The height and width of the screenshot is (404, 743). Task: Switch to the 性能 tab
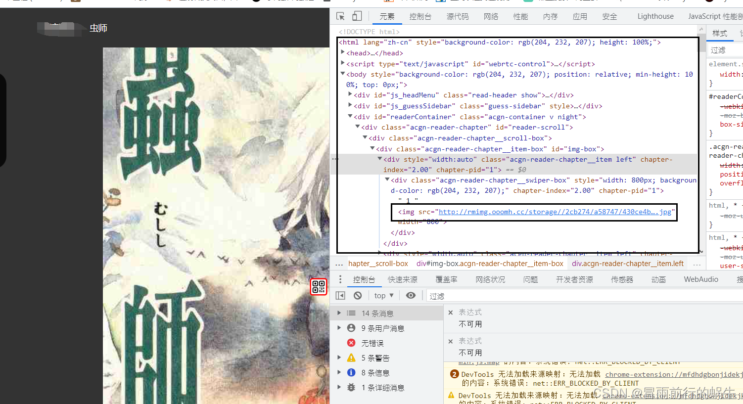click(520, 16)
